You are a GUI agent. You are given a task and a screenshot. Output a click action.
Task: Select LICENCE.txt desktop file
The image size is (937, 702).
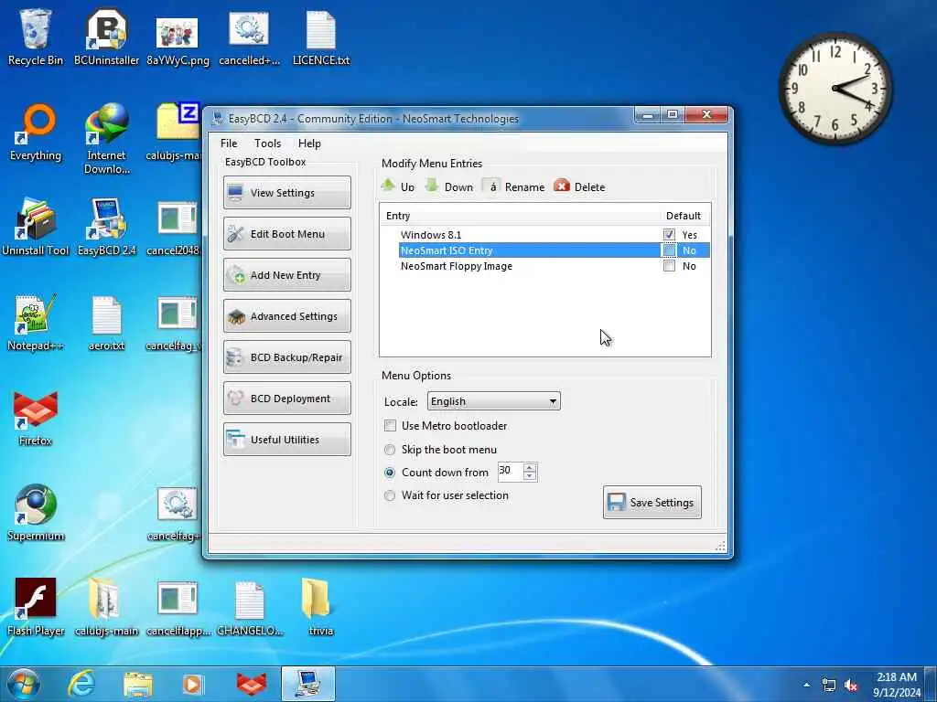click(321, 38)
